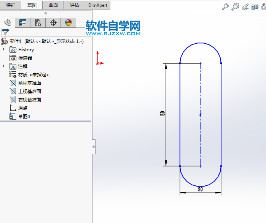Click the 草图4 sketch icon
Viewport: 266px width, 223px height.
[13, 116]
